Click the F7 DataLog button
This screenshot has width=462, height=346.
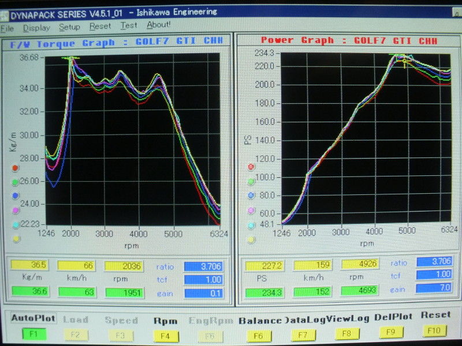click(x=303, y=335)
